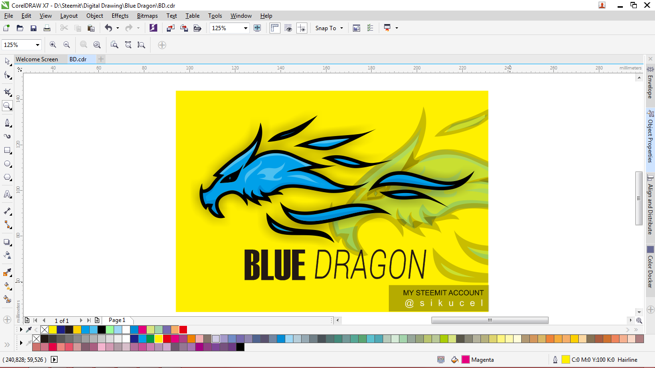The height and width of the screenshot is (368, 655).
Task: Open the File menu
Action: click(x=8, y=16)
